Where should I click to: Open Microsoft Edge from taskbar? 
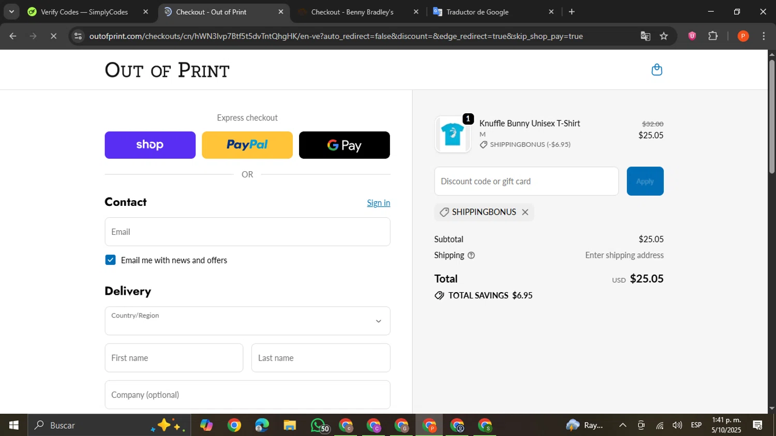click(262, 425)
